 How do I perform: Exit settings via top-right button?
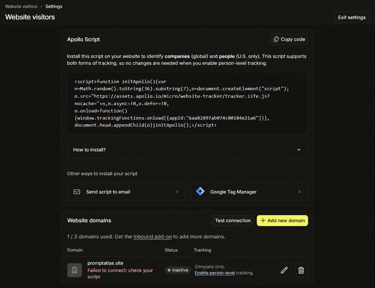point(352,17)
